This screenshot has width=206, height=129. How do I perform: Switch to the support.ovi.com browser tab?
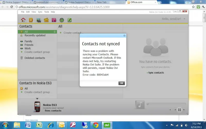coord(48,2)
